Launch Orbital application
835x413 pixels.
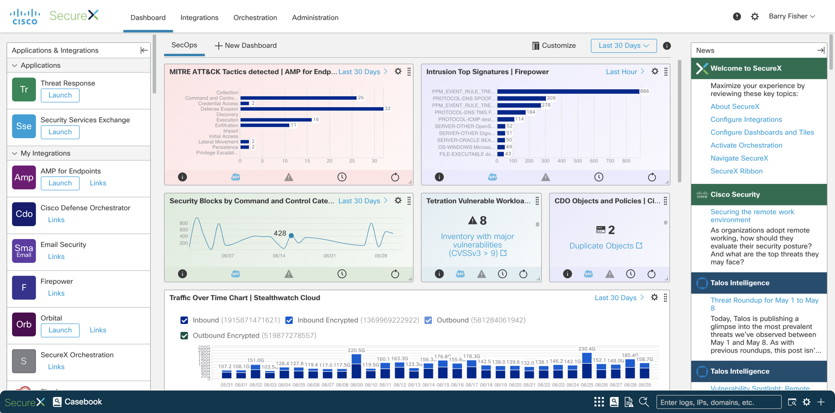pos(60,330)
